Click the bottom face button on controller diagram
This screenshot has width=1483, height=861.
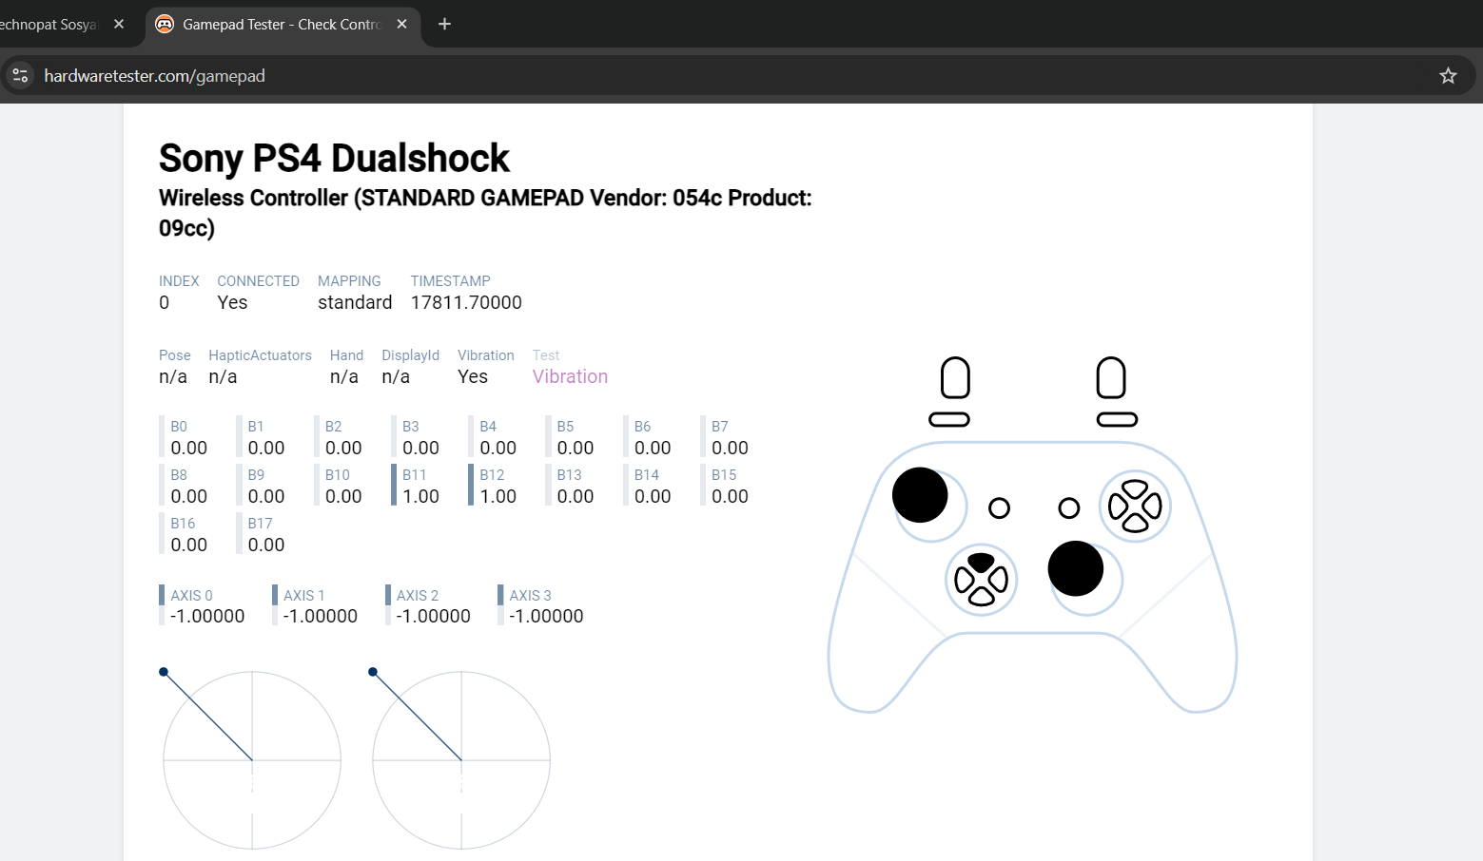tap(1136, 524)
